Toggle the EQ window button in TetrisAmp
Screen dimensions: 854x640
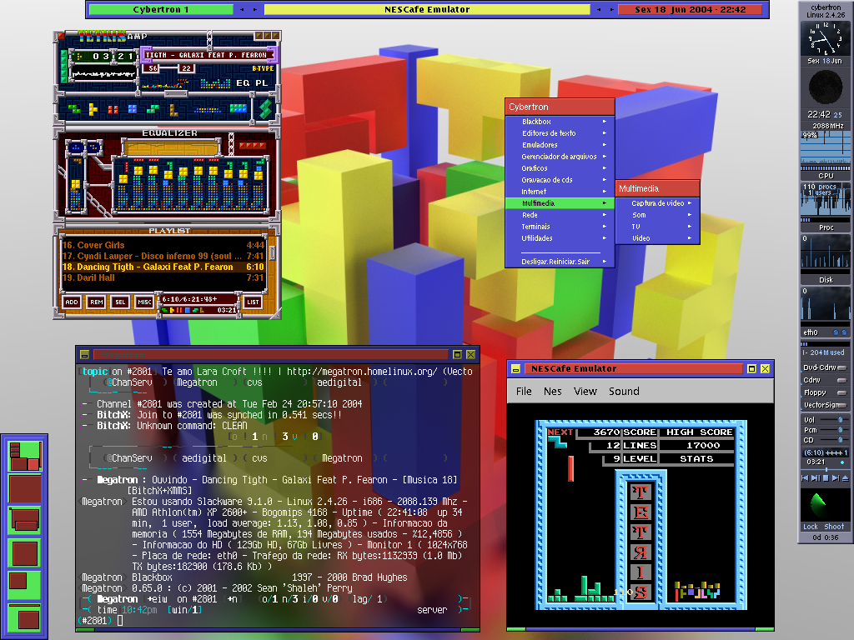pyautogui.click(x=243, y=82)
